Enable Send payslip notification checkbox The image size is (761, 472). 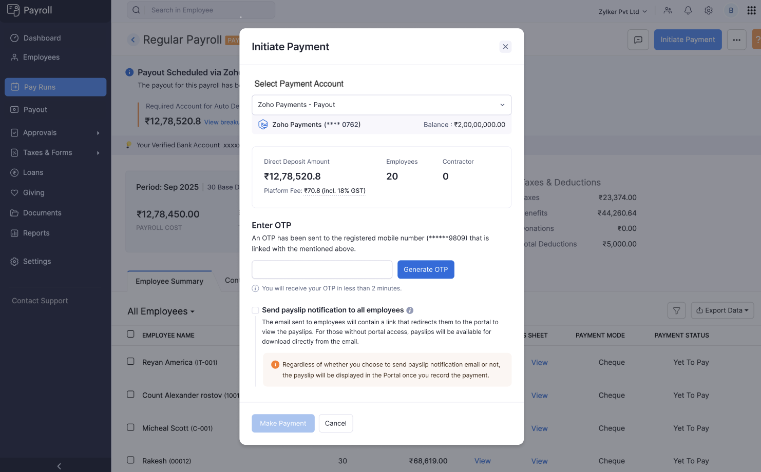click(x=255, y=310)
